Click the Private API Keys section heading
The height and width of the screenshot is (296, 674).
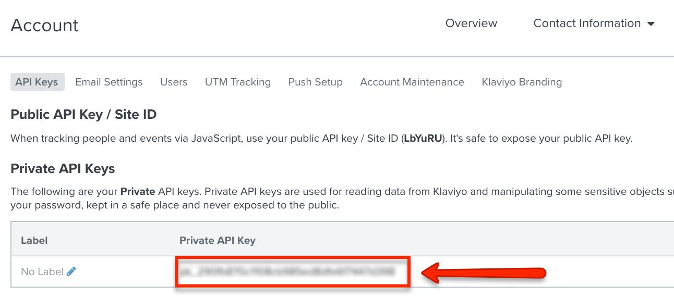pos(63,168)
